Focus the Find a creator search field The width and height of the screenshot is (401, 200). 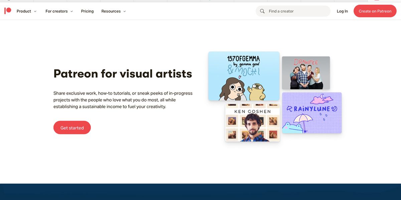(293, 11)
